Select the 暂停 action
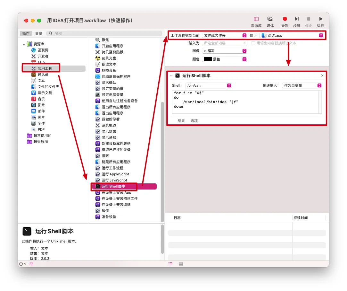347x291 pixels. (x=102, y=211)
